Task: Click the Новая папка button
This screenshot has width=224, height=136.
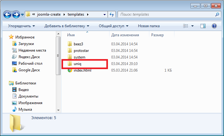Action: (149, 26)
